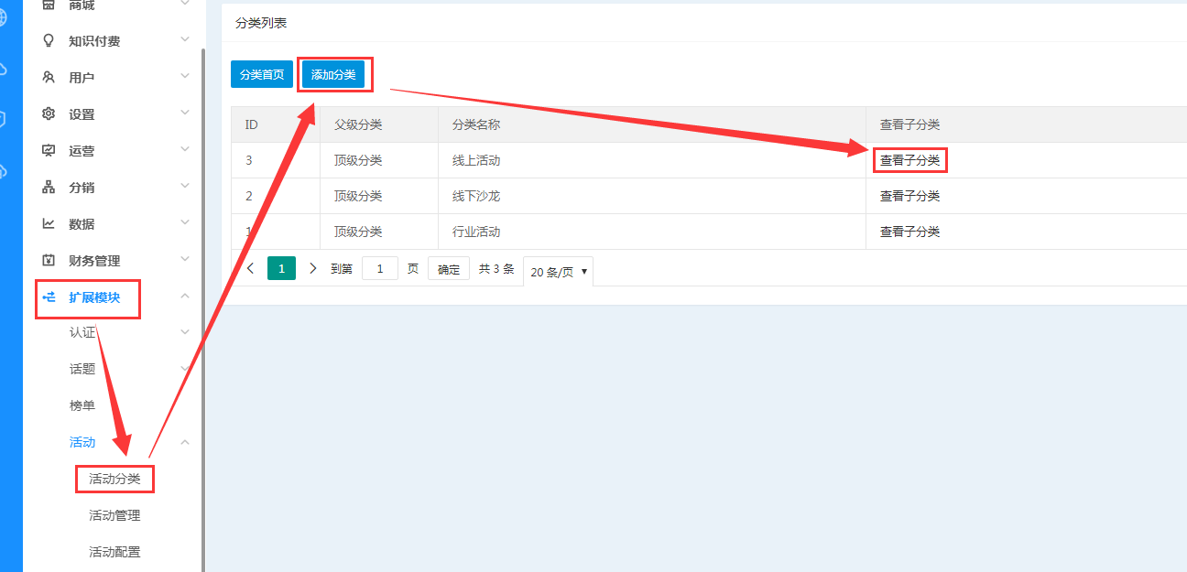Click the 分类名称 column header
1187x572 pixels.
click(652, 124)
